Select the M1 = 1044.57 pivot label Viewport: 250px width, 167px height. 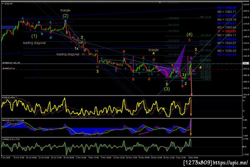point(227,43)
